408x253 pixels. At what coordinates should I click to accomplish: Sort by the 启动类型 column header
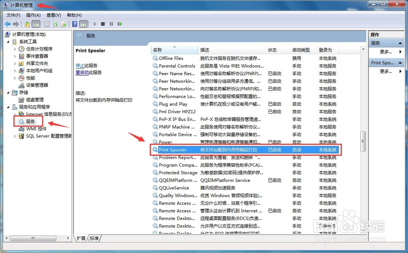click(303, 50)
